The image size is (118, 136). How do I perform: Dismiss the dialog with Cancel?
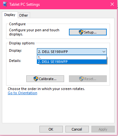[77, 129]
